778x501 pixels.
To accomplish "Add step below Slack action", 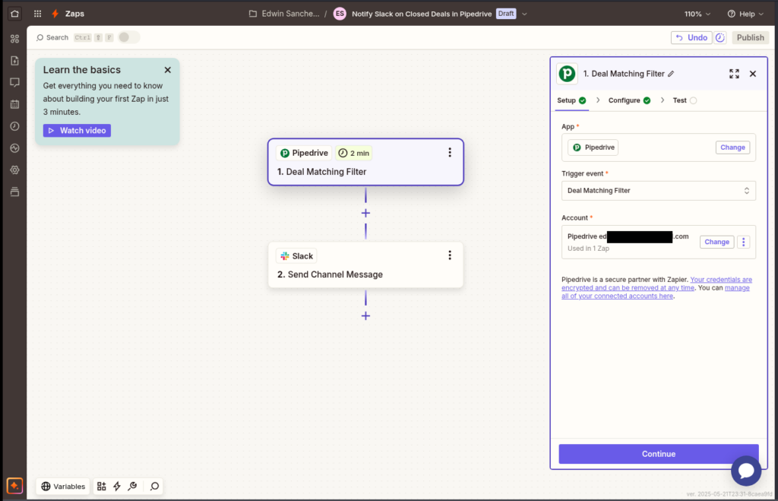I will [x=365, y=316].
